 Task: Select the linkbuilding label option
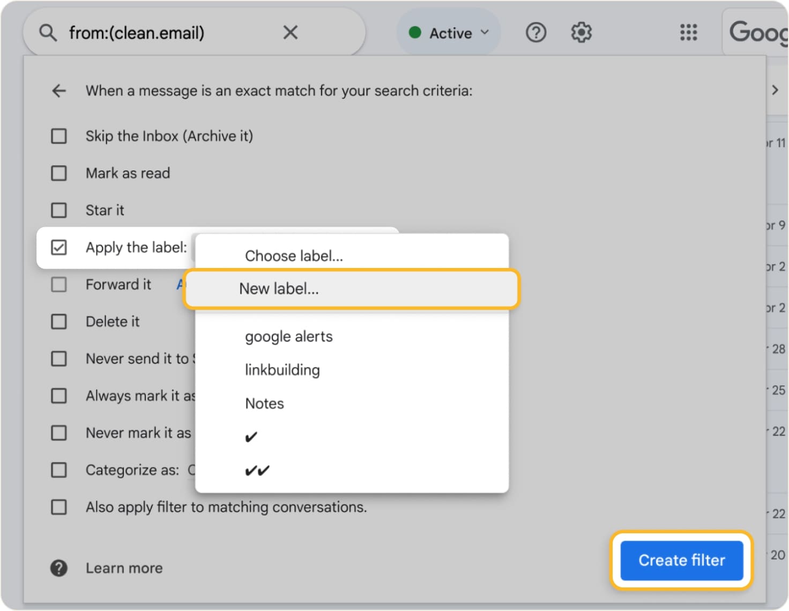tap(282, 369)
